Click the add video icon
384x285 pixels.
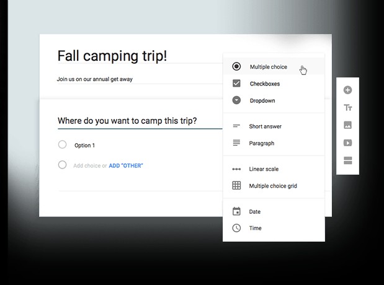[347, 143]
